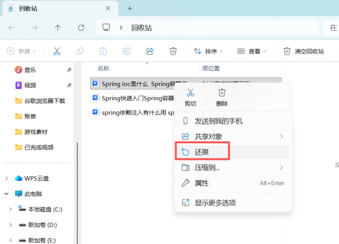The image size is (339, 244).
Task: Expand the 共享对象 submenu arrow
Action: [281, 137]
